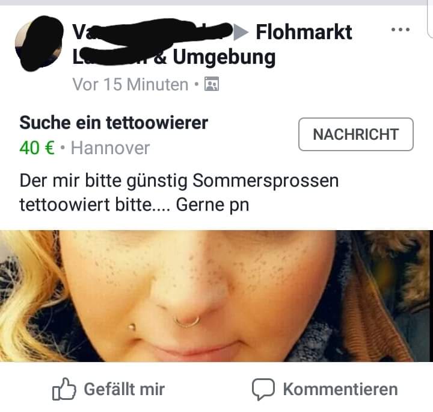Screen dimensions: 433x412
Task: Click the NACHRICHT button
Action: (355, 134)
